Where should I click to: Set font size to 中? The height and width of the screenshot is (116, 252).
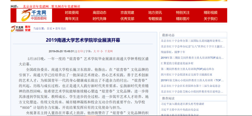(x=98, y=51)
